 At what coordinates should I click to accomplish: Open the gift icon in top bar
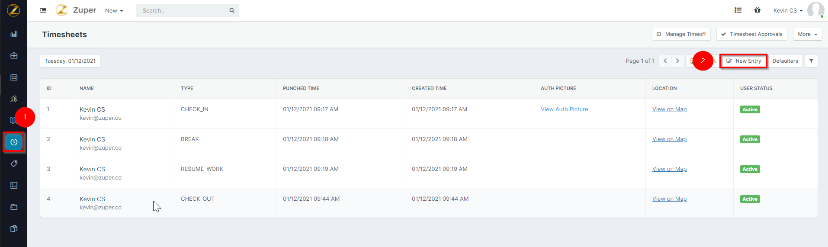(757, 10)
